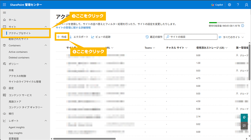The width and height of the screenshot is (251, 140).
Task: Open コンテンツ タイプ ギャラリー page
Action: tap(26, 107)
